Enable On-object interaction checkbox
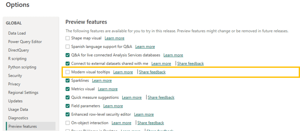This screenshot has height=131, width=300. [x=68, y=123]
